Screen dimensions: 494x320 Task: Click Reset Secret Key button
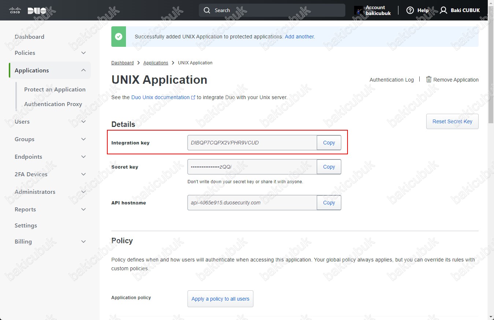tap(452, 121)
